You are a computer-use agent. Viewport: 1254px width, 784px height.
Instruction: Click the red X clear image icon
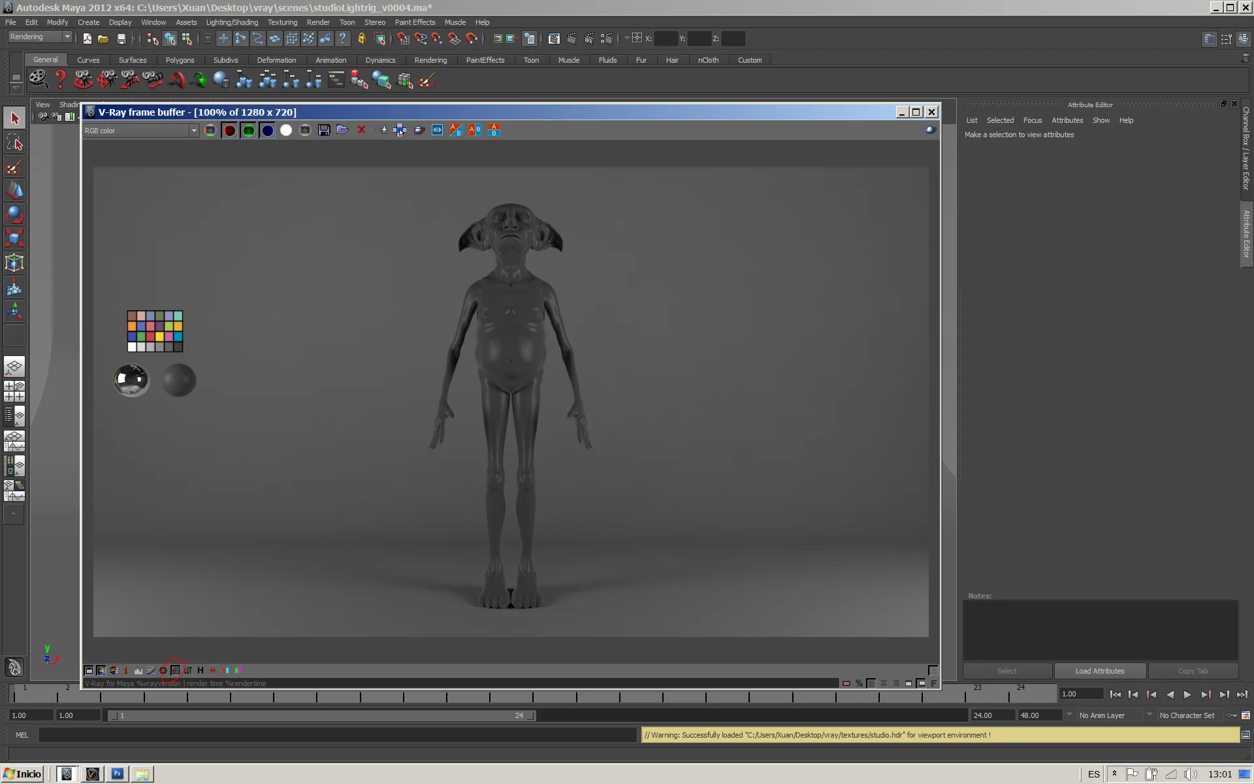tap(361, 130)
